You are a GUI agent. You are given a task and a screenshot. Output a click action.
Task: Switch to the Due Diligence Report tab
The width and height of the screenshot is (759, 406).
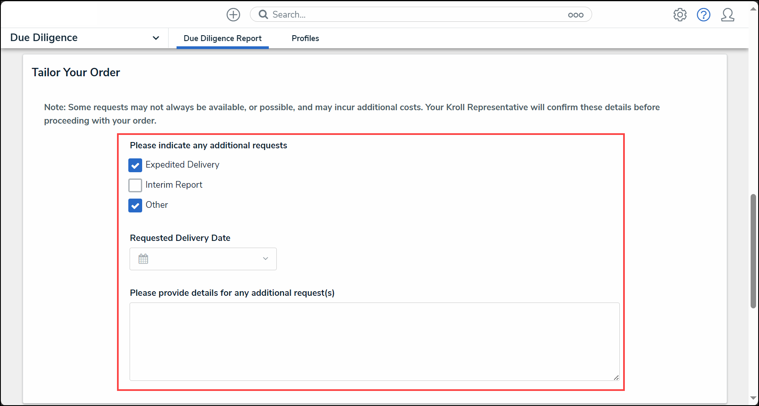tap(223, 38)
